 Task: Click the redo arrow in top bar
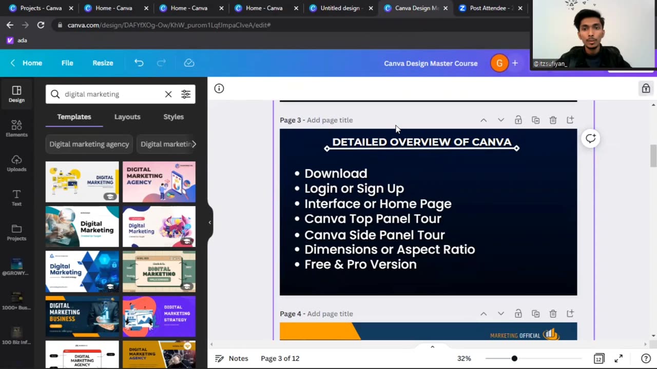(161, 63)
